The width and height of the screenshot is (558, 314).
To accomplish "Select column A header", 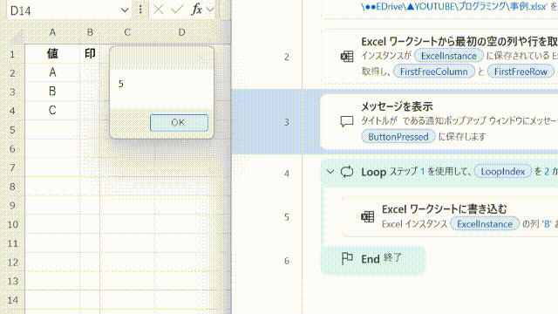I will point(52,33).
